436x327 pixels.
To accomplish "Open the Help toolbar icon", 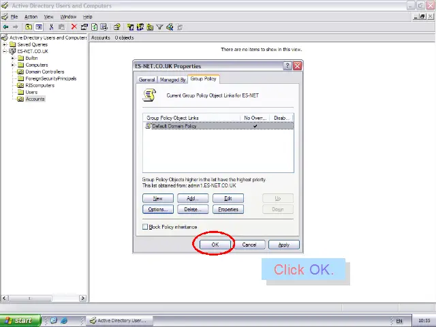I will coord(116,27).
